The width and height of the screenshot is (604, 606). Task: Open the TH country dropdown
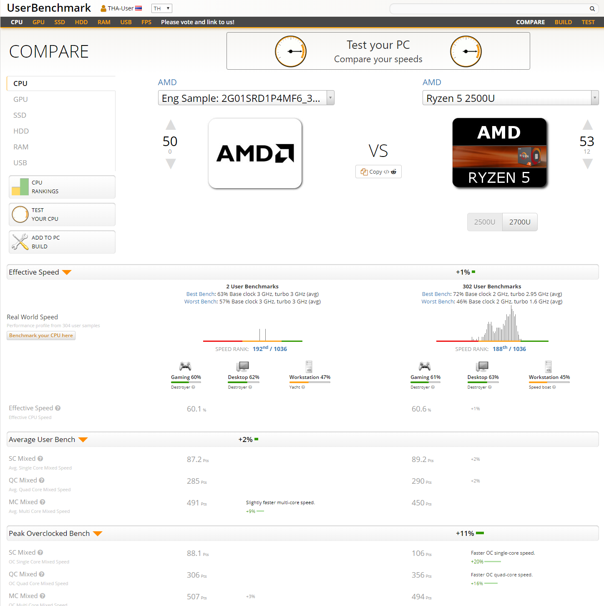(x=162, y=8)
